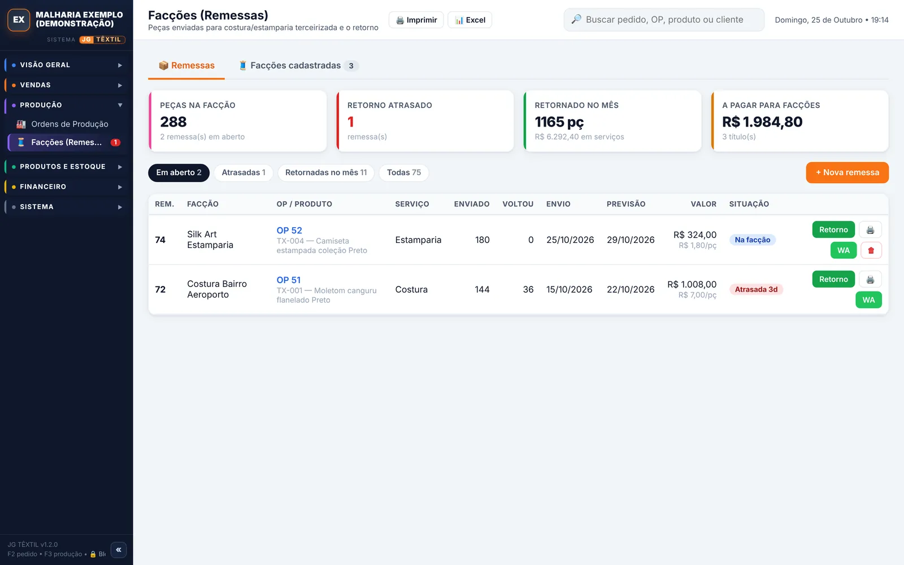904x565 pixels.
Task: Click the R$ 1.008,00 value
Action: click(x=692, y=285)
